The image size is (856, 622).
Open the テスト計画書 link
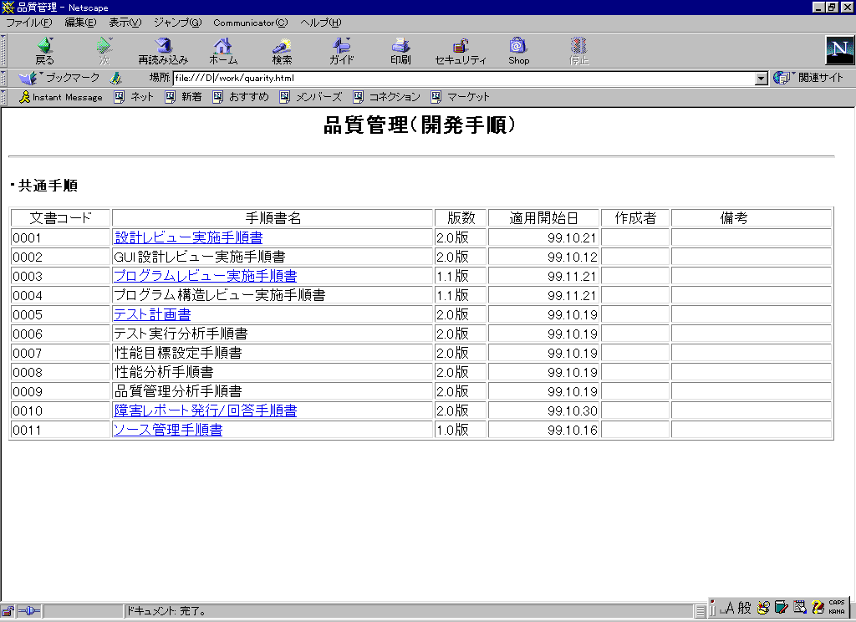151,315
